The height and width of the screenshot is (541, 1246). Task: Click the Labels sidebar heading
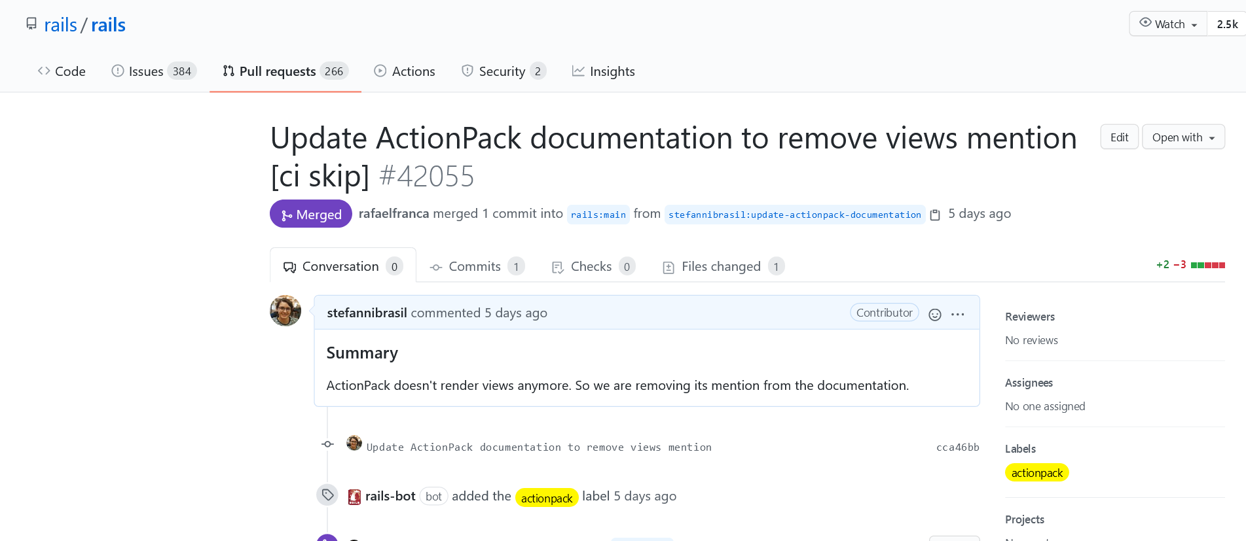(1020, 449)
